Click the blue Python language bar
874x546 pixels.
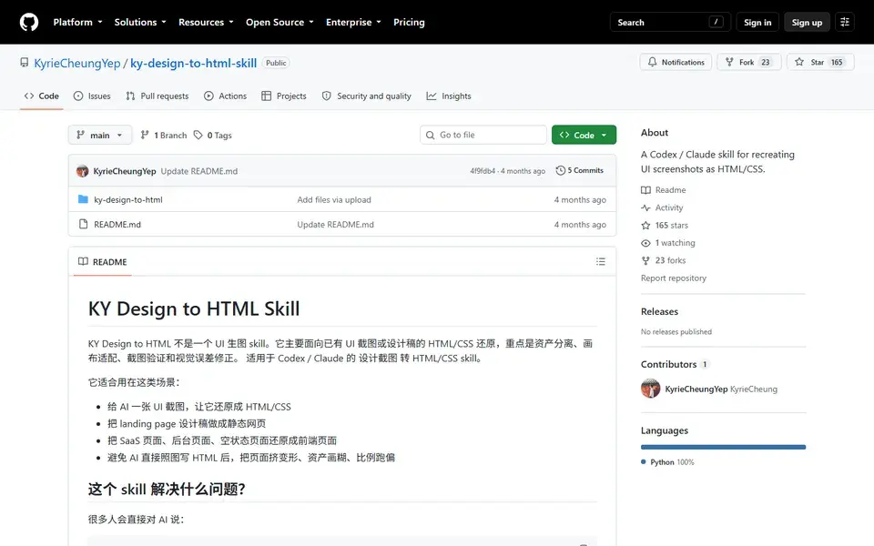tap(723, 447)
